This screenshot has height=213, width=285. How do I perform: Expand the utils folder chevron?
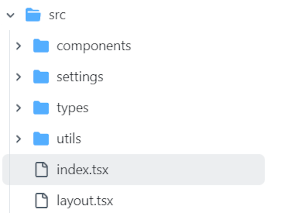[x=18, y=139]
